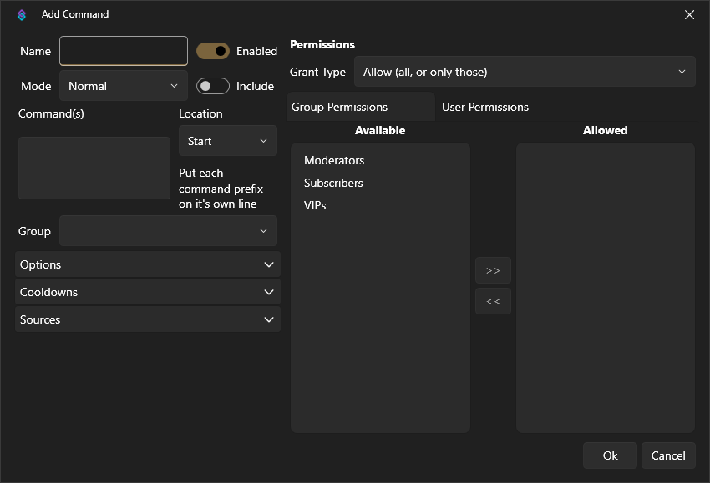The width and height of the screenshot is (710, 483).
Task: Open the Grant Type dropdown
Action: coord(525,72)
